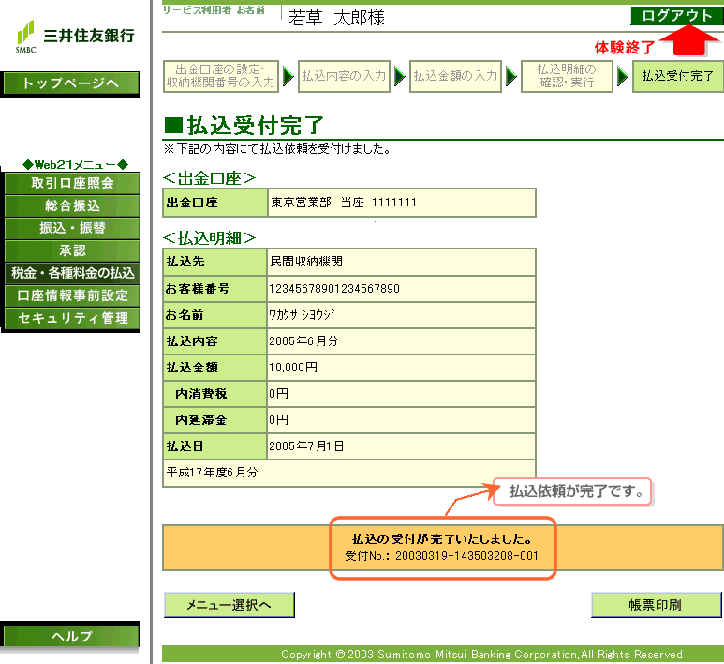Select payment amount 10,000円
This screenshot has height=664, width=724.
click(293, 368)
